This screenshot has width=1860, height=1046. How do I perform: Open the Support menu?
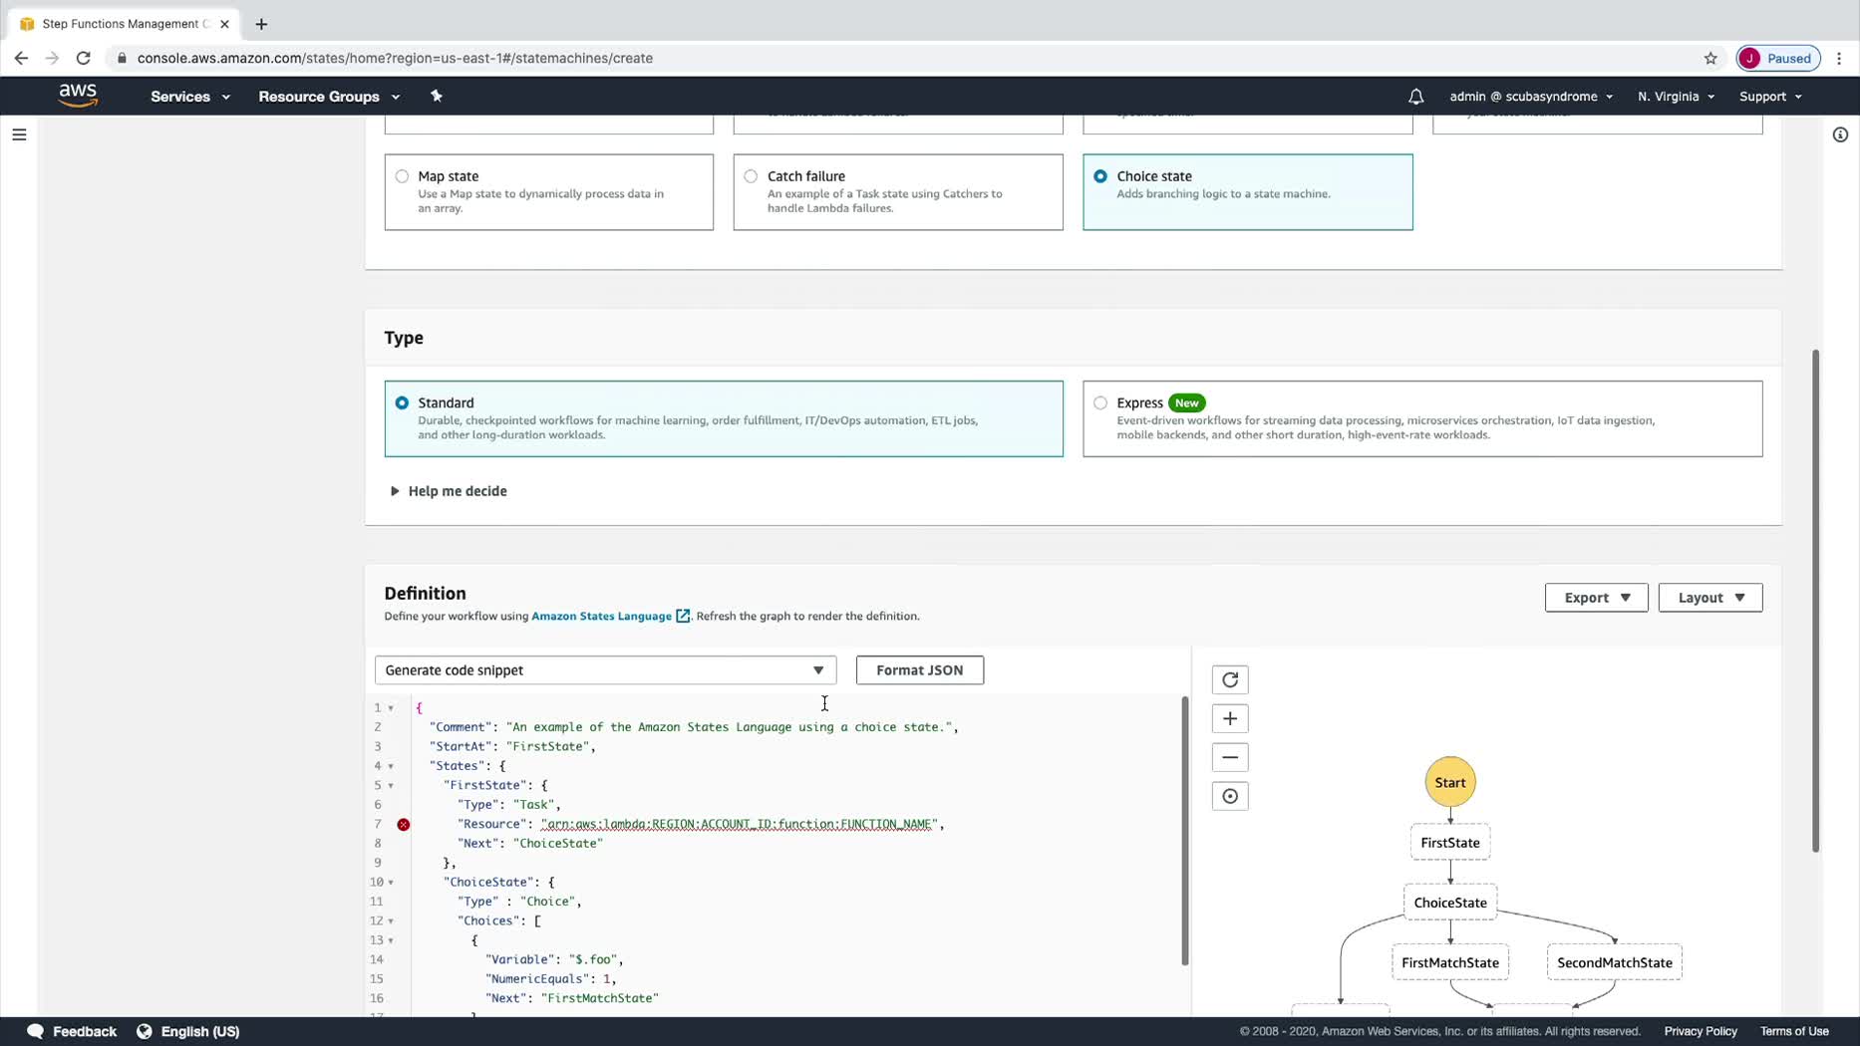(1770, 97)
